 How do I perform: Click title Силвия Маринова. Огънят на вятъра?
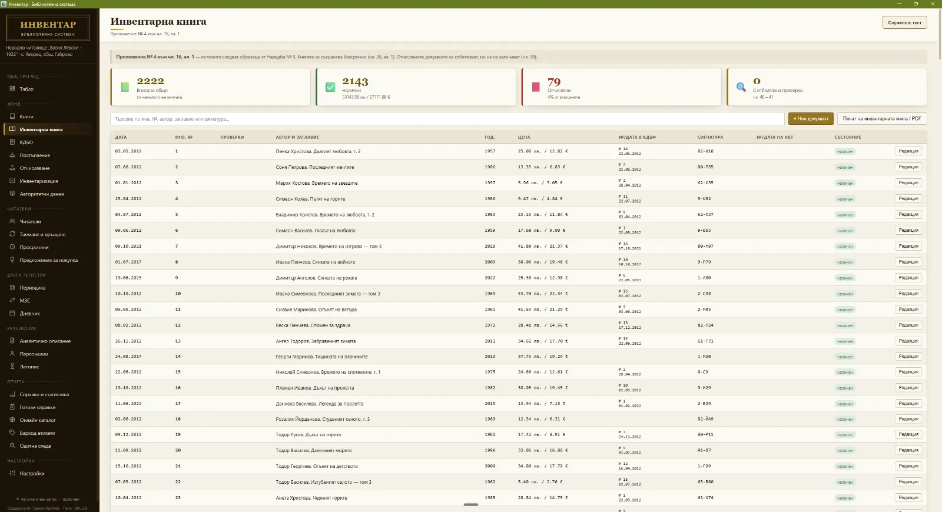coord(316,310)
